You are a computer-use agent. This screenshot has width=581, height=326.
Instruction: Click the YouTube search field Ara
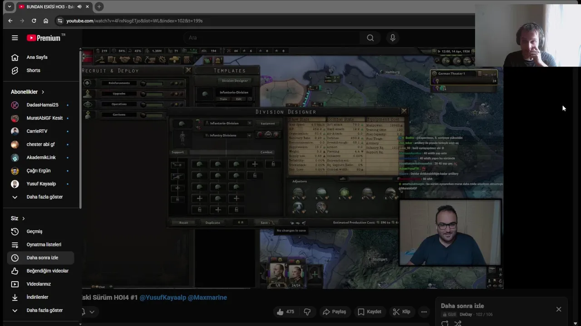[x=272, y=38]
